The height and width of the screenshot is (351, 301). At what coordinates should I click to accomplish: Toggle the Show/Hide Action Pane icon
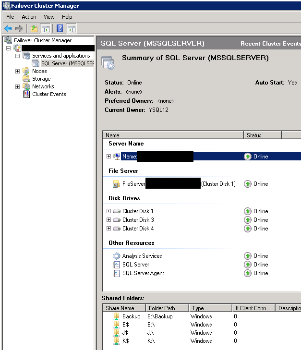pyautogui.click(x=72, y=29)
